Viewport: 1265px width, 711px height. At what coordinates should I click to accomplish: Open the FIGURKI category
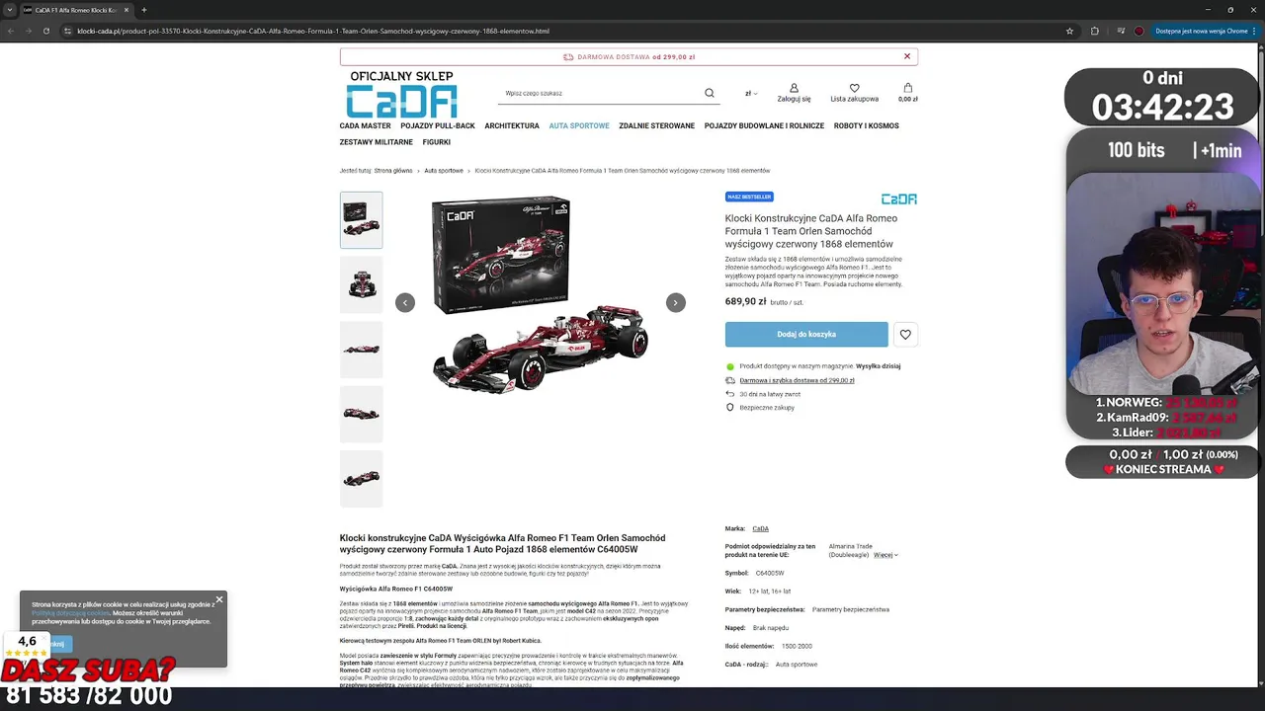tap(437, 142)
